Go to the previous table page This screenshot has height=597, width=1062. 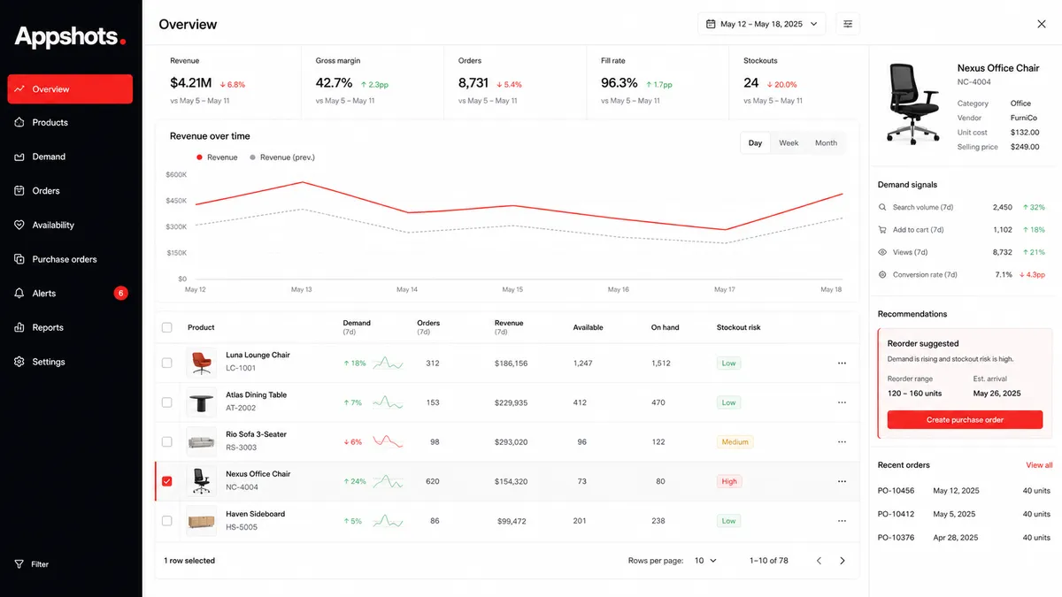point(819,561)
